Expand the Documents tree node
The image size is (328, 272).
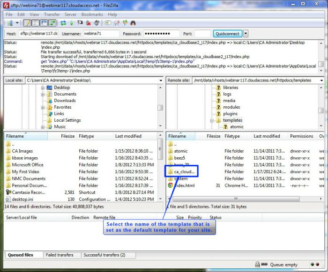pyautogui.click(x=43, y=95)
